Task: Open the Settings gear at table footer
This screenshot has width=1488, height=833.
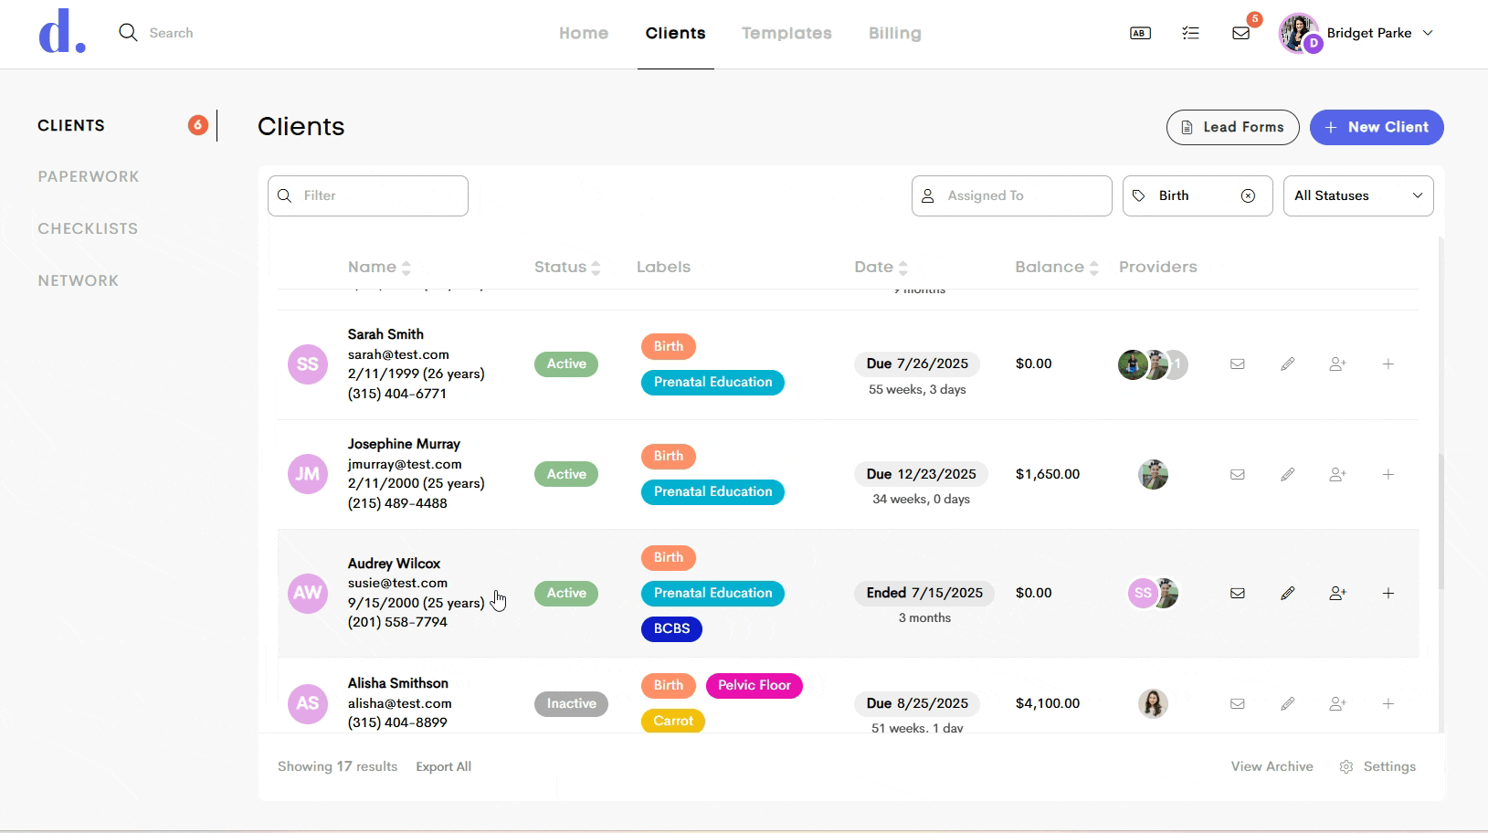Action: click(x=1346, y=766)
